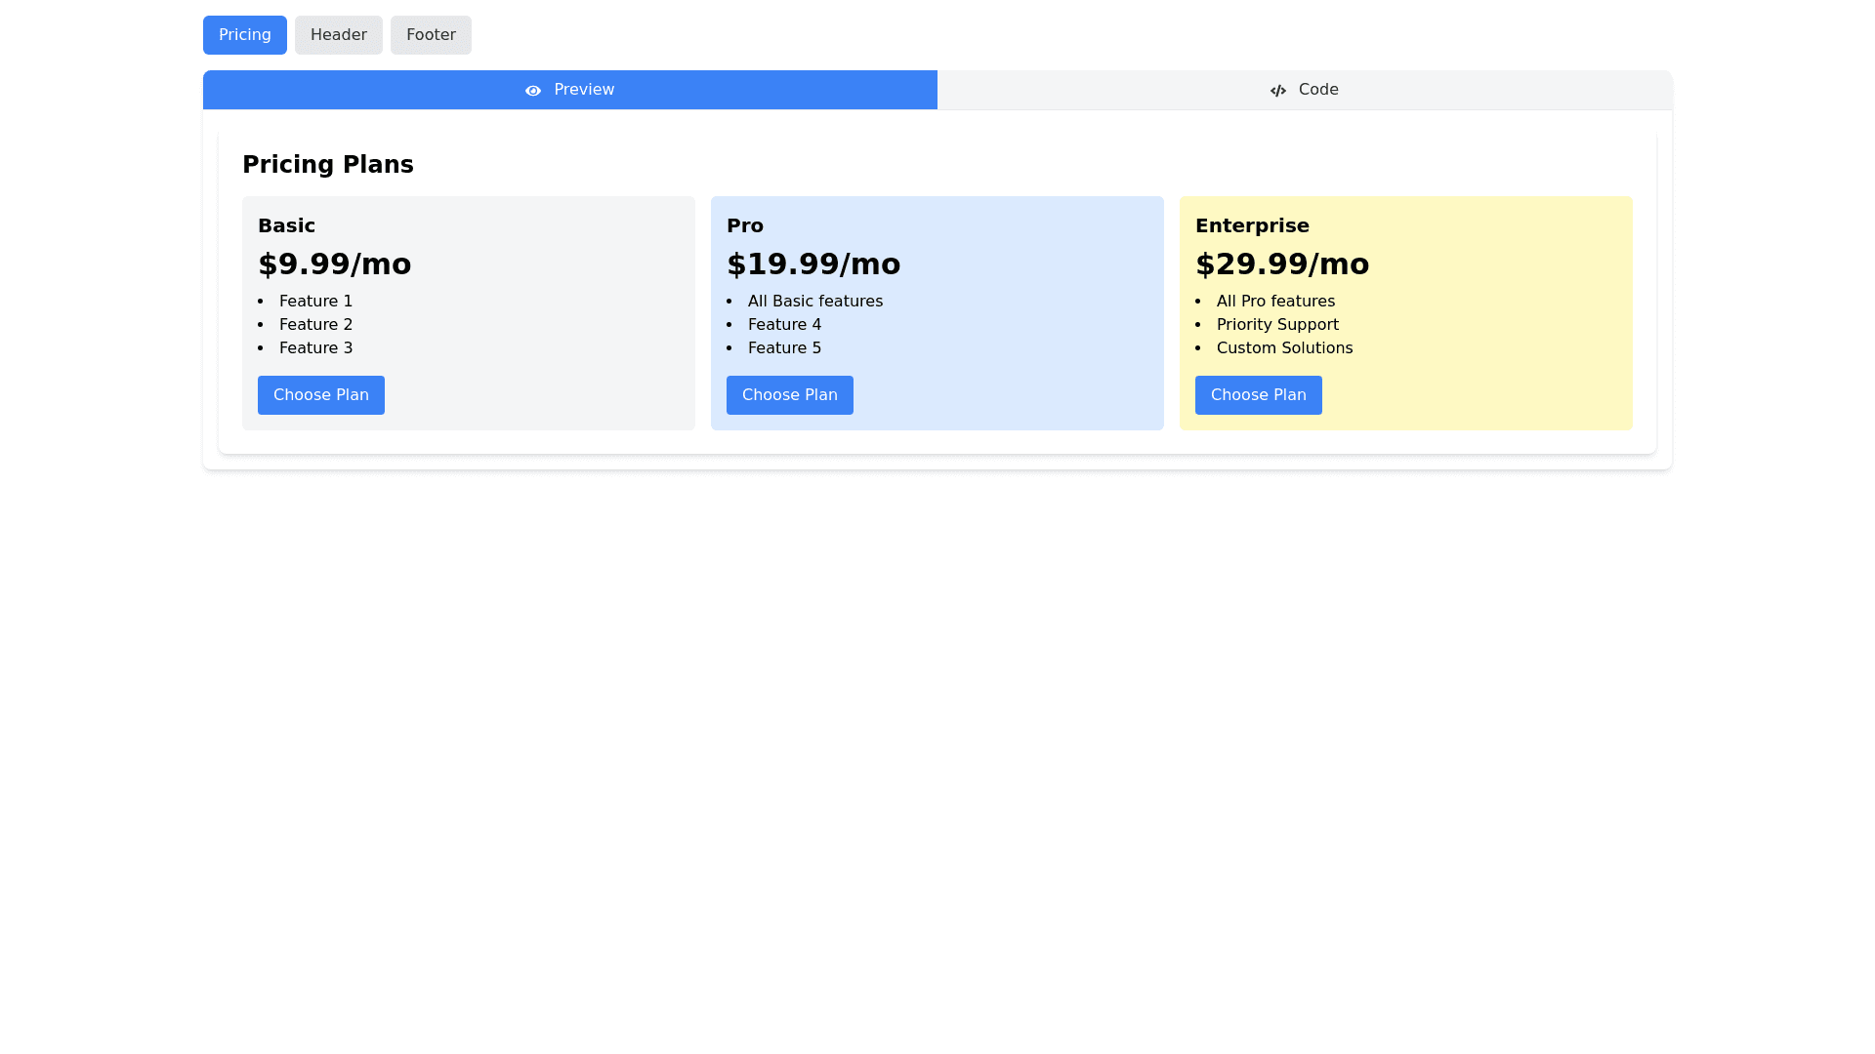Switch to the Header component
Viewport: 1875px width, 1054px height.
pyautogui.click(x=338, y=35)
